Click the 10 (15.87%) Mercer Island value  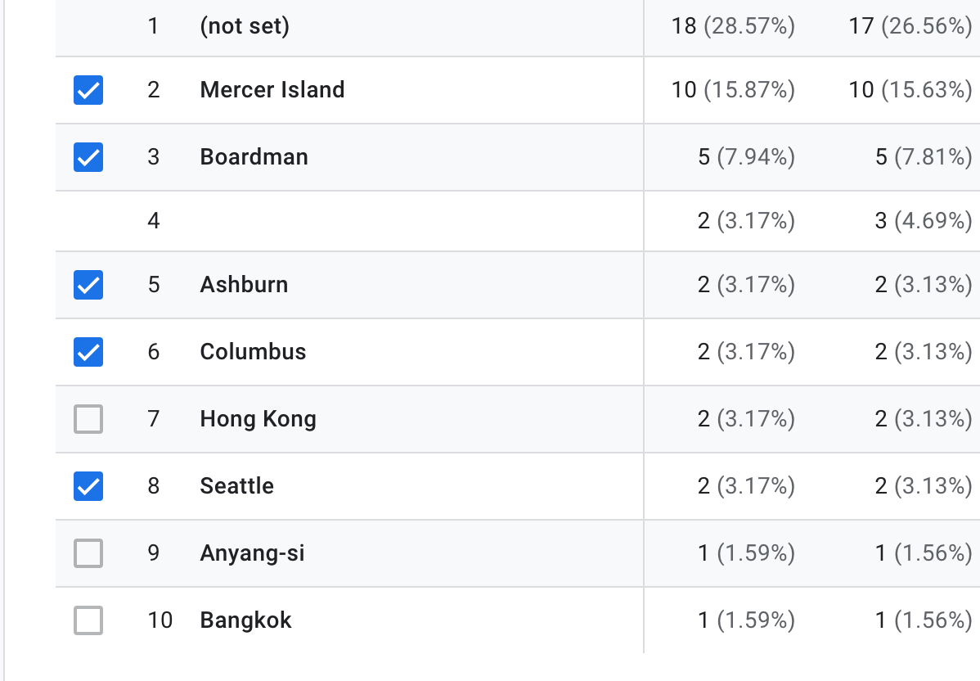pos(733,90)
